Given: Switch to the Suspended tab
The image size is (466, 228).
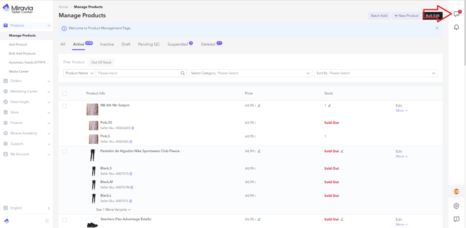Looking at the screenshot, I should click(x=177, y=44).
